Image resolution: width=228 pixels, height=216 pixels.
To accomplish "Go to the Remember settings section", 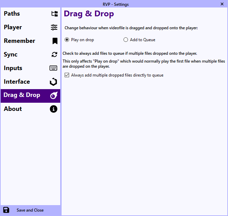I will [x=19, y=41].
